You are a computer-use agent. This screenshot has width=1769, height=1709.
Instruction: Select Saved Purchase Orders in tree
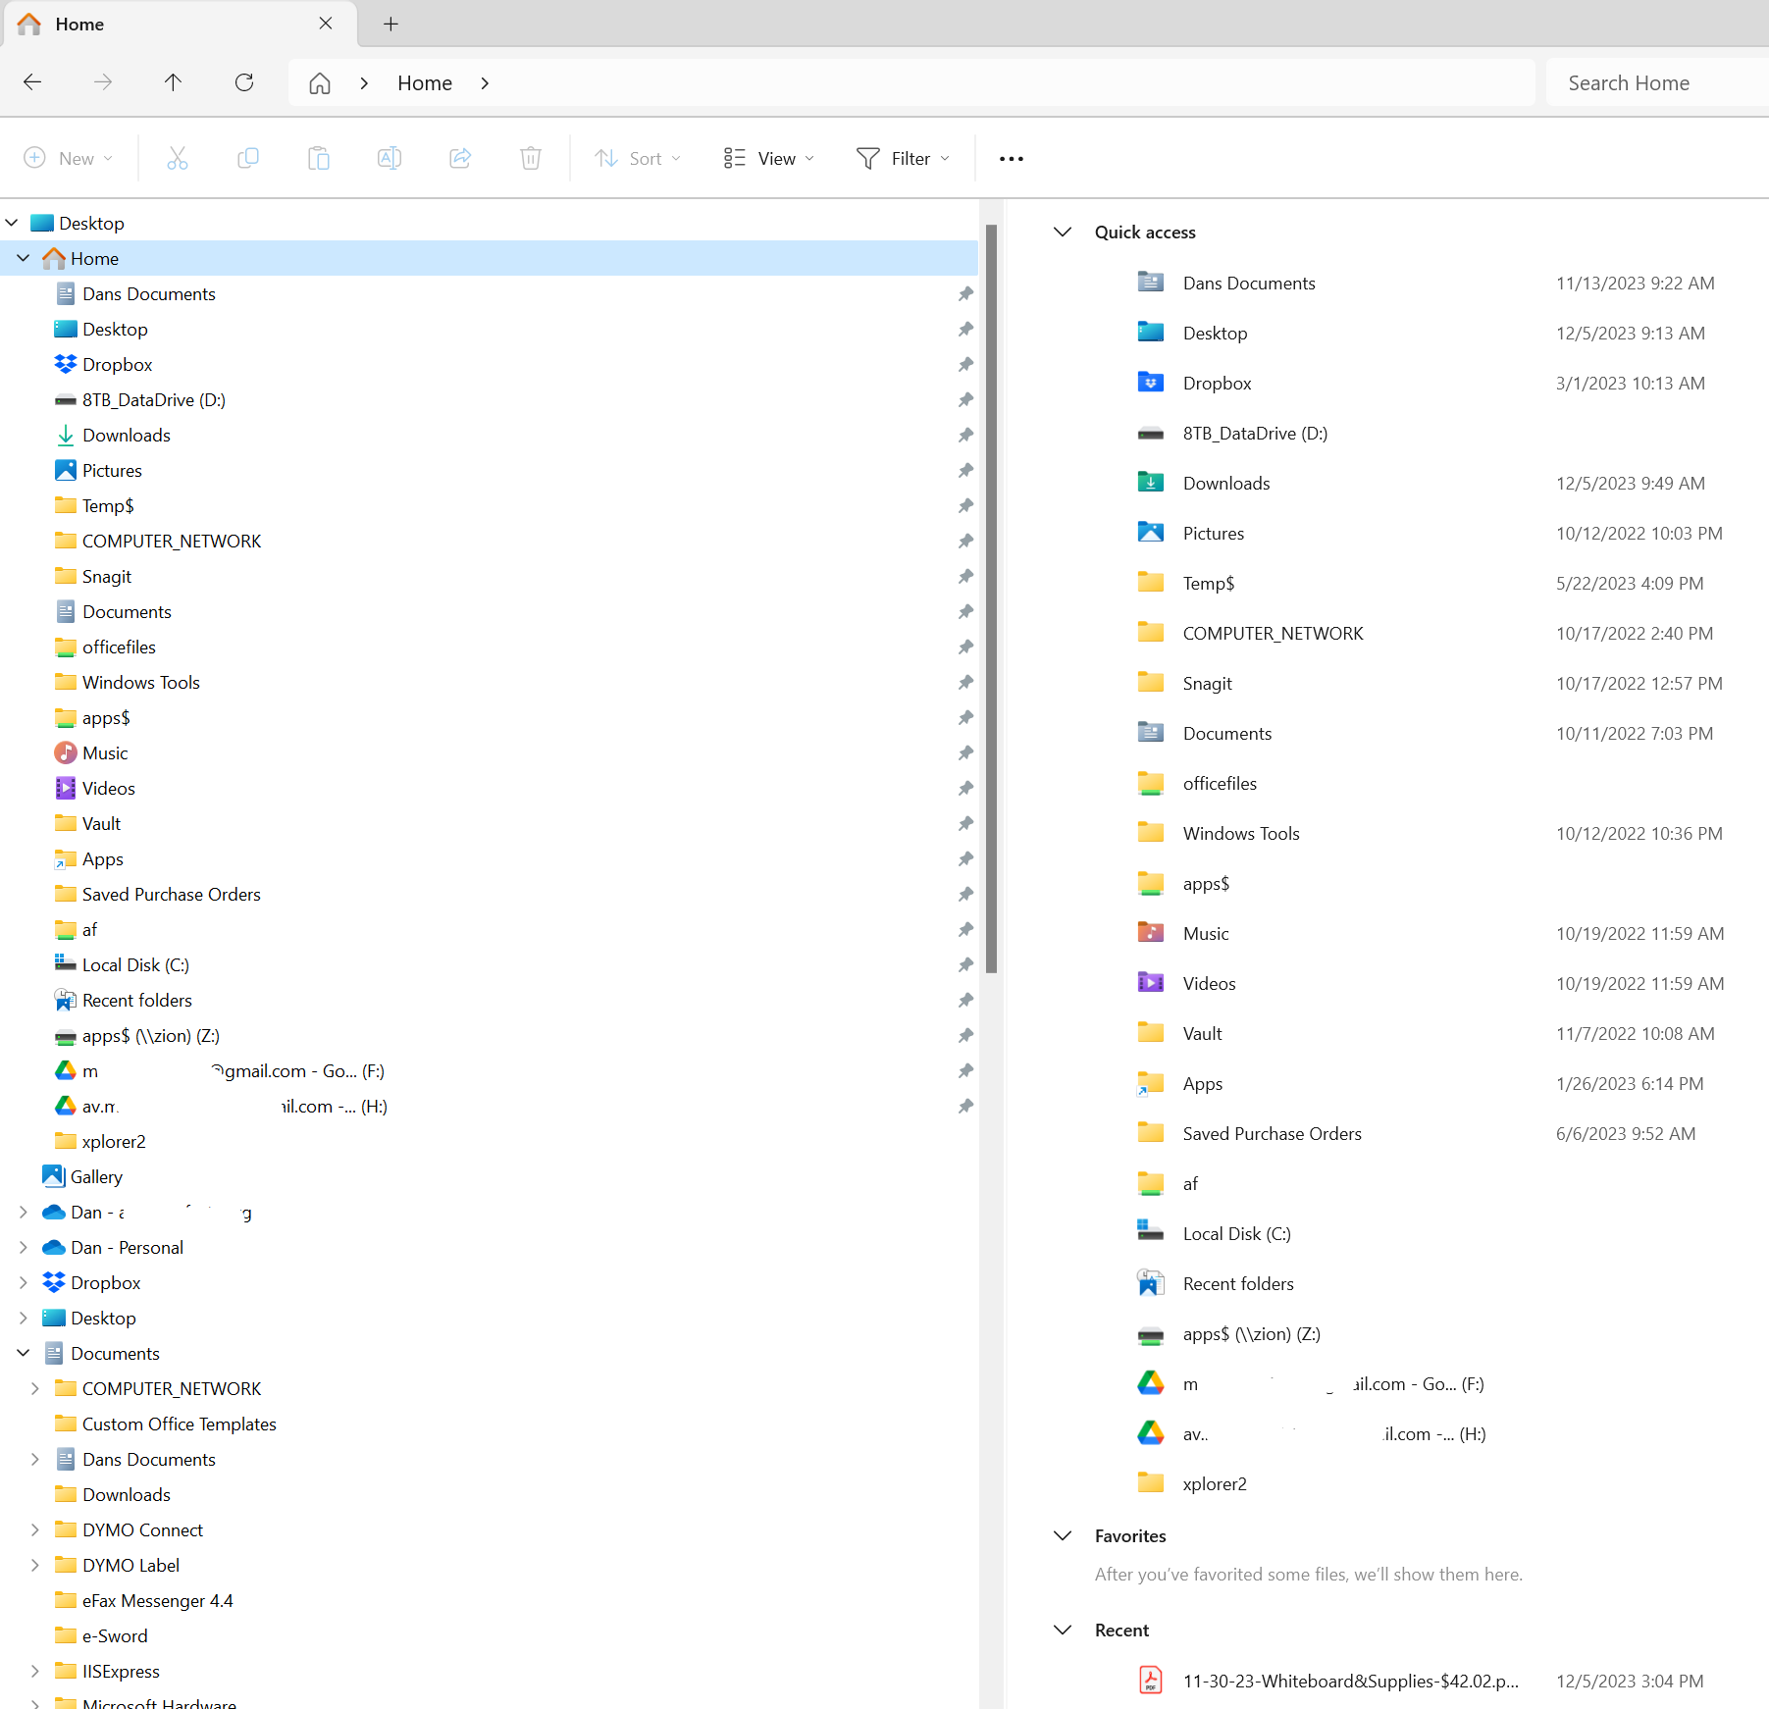[172, 895]
